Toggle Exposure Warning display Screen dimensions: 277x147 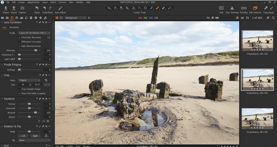click(232, 8)
